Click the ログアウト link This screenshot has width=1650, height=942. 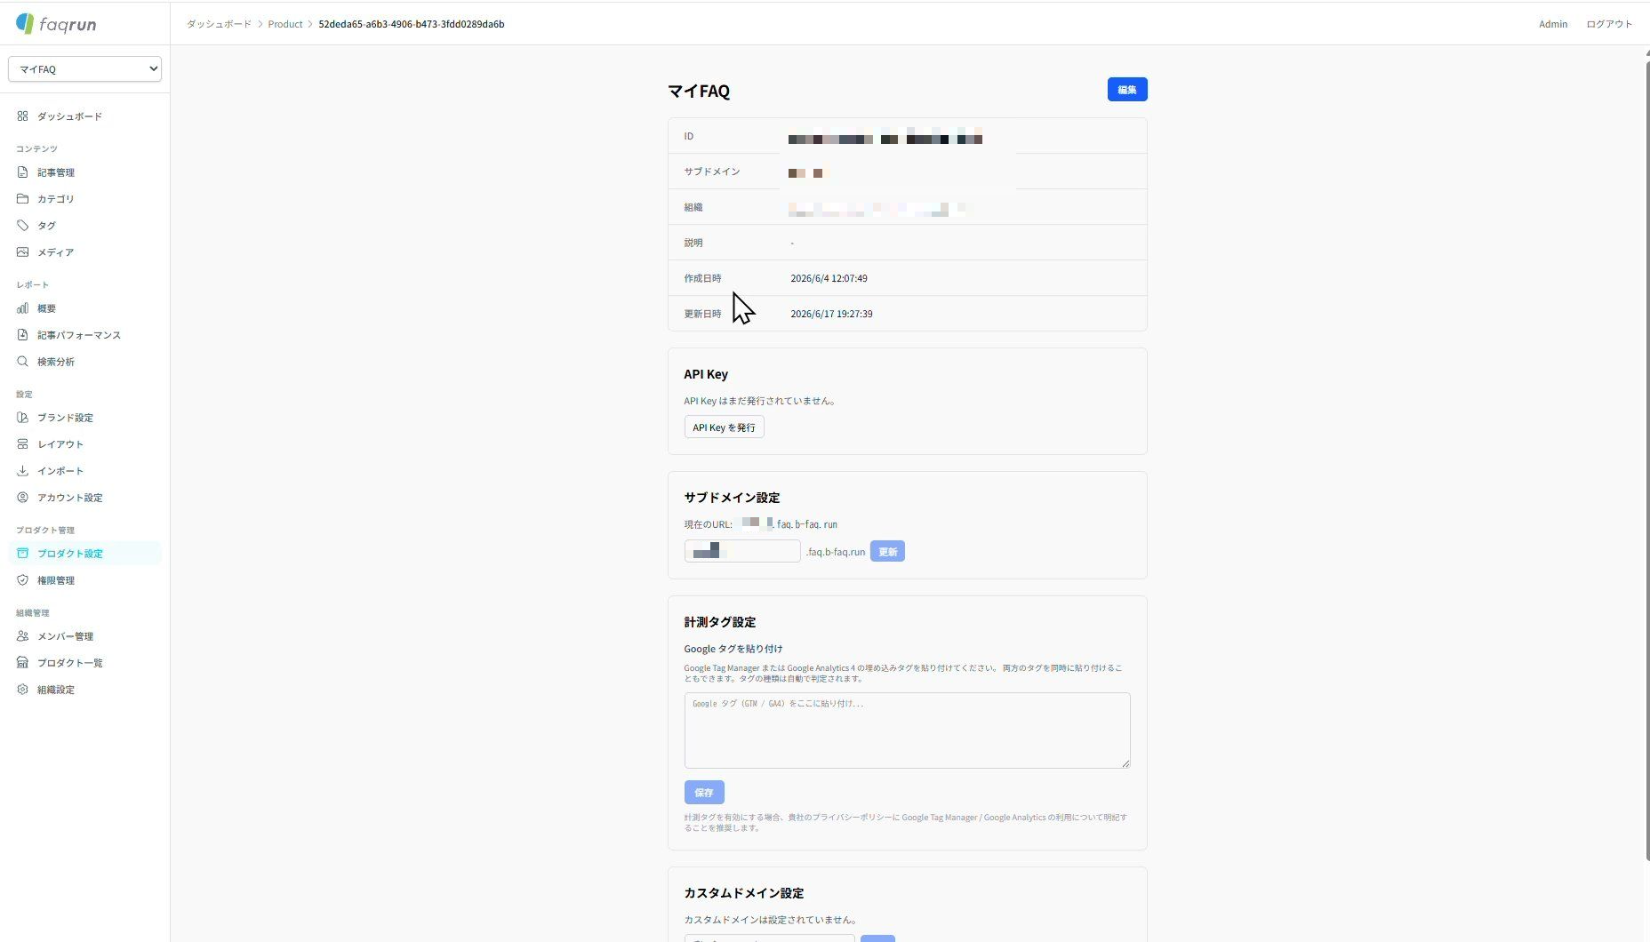(1609, 24)
